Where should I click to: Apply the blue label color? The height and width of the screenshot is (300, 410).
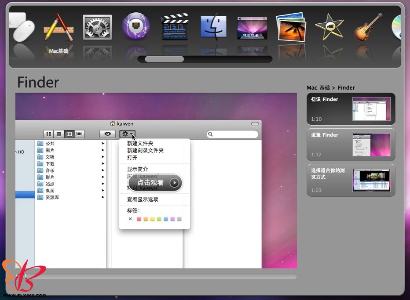[166, 219]
